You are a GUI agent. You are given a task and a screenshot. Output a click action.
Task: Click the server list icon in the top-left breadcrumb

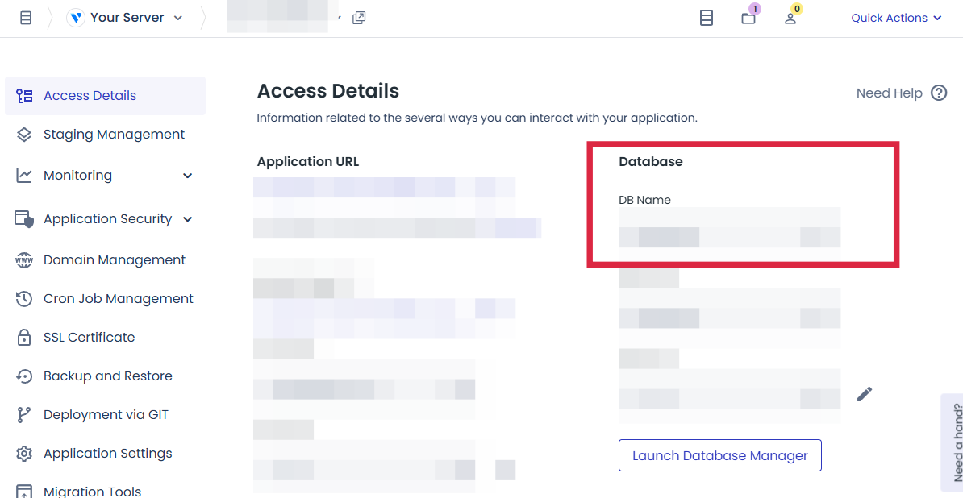26,18
